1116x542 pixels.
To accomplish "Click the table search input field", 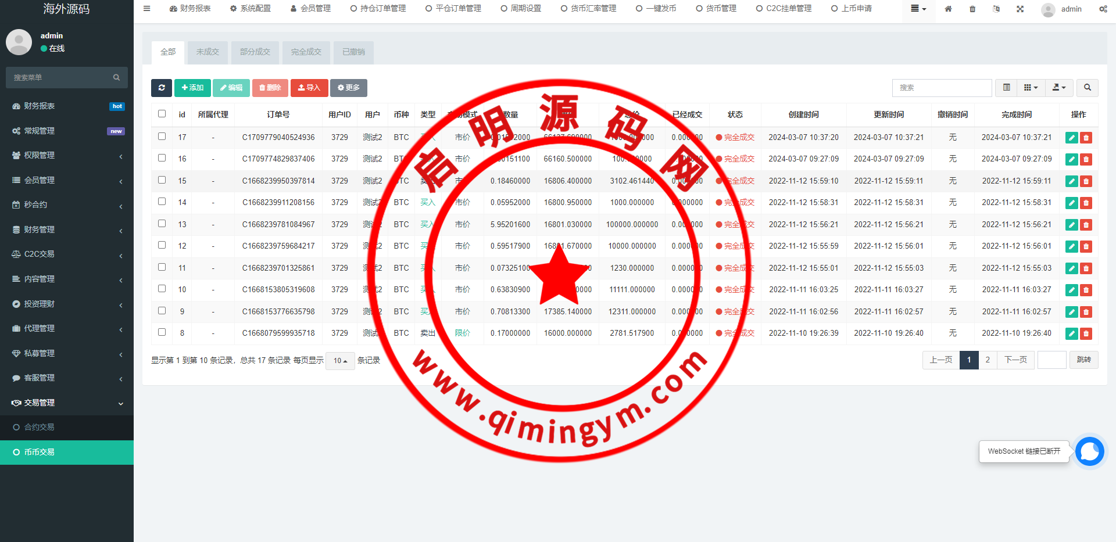I will click(942, 88).
